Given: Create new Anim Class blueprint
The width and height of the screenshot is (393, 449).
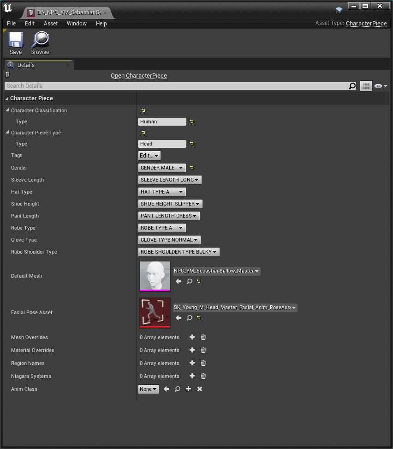Looking at the screenshot, I should (189, 388).
